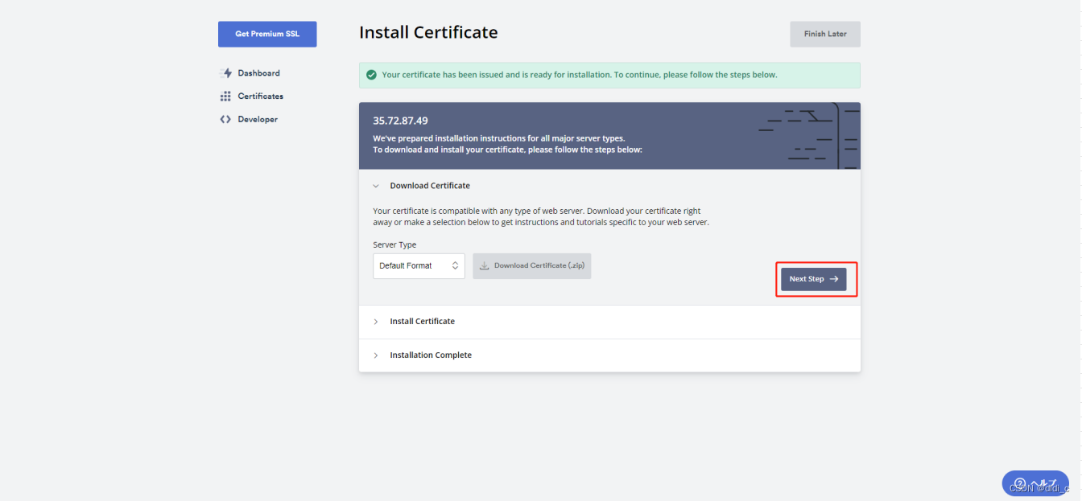1082x501 pixels.
Task: Collapse the Download Certificate section chevron
Action: 376,186
